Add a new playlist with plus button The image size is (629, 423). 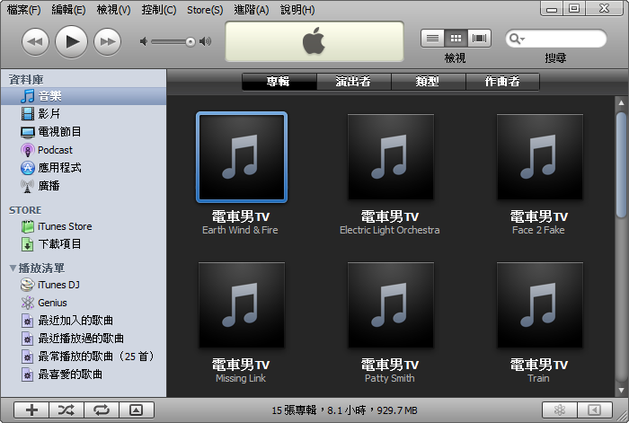click(31, 410)
